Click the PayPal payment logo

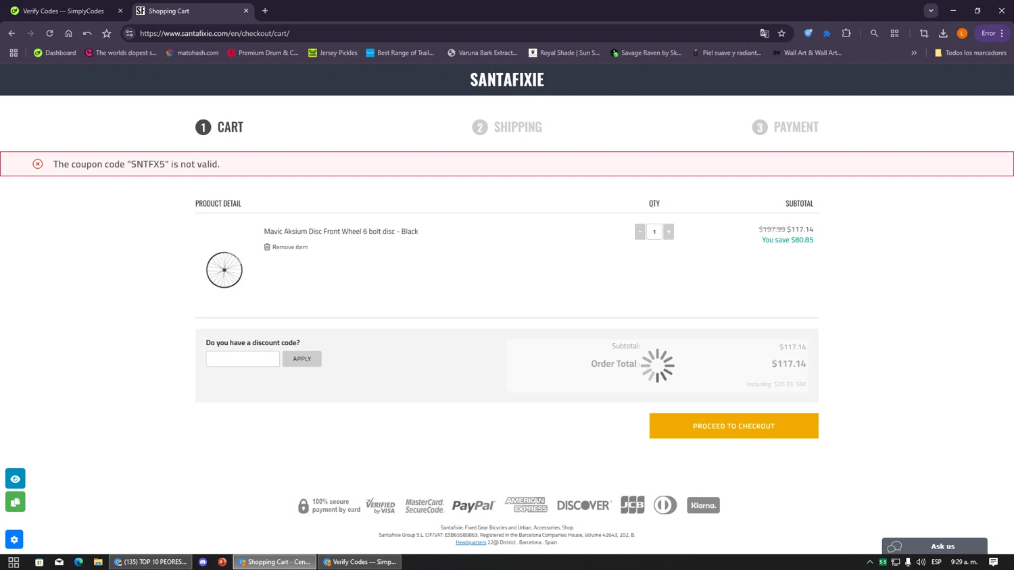[x=473, y=505]
